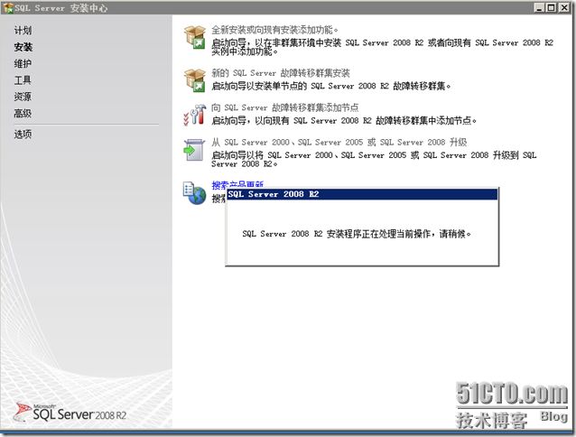Go to 维护 in the sidebar
The height and width of the screenshot is (437, 576).
point(23,63)
